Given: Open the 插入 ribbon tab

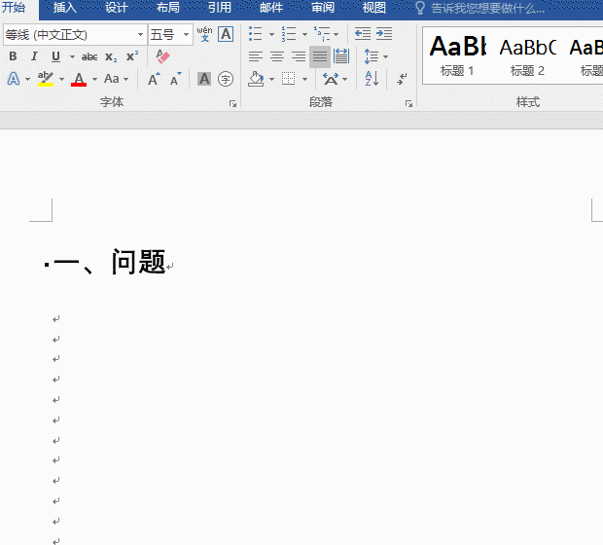Looking at the screenshot, I should click(64, 8).
